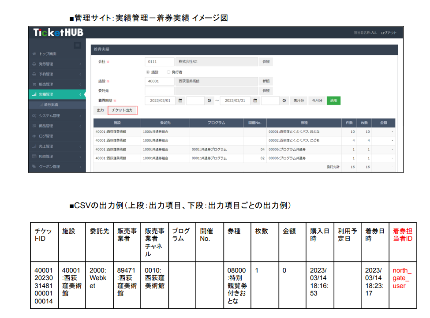Expand the 販売管理 sidebar menu
Image resolution: width=430 pixels, height=318 pixels.
point(46,84)
